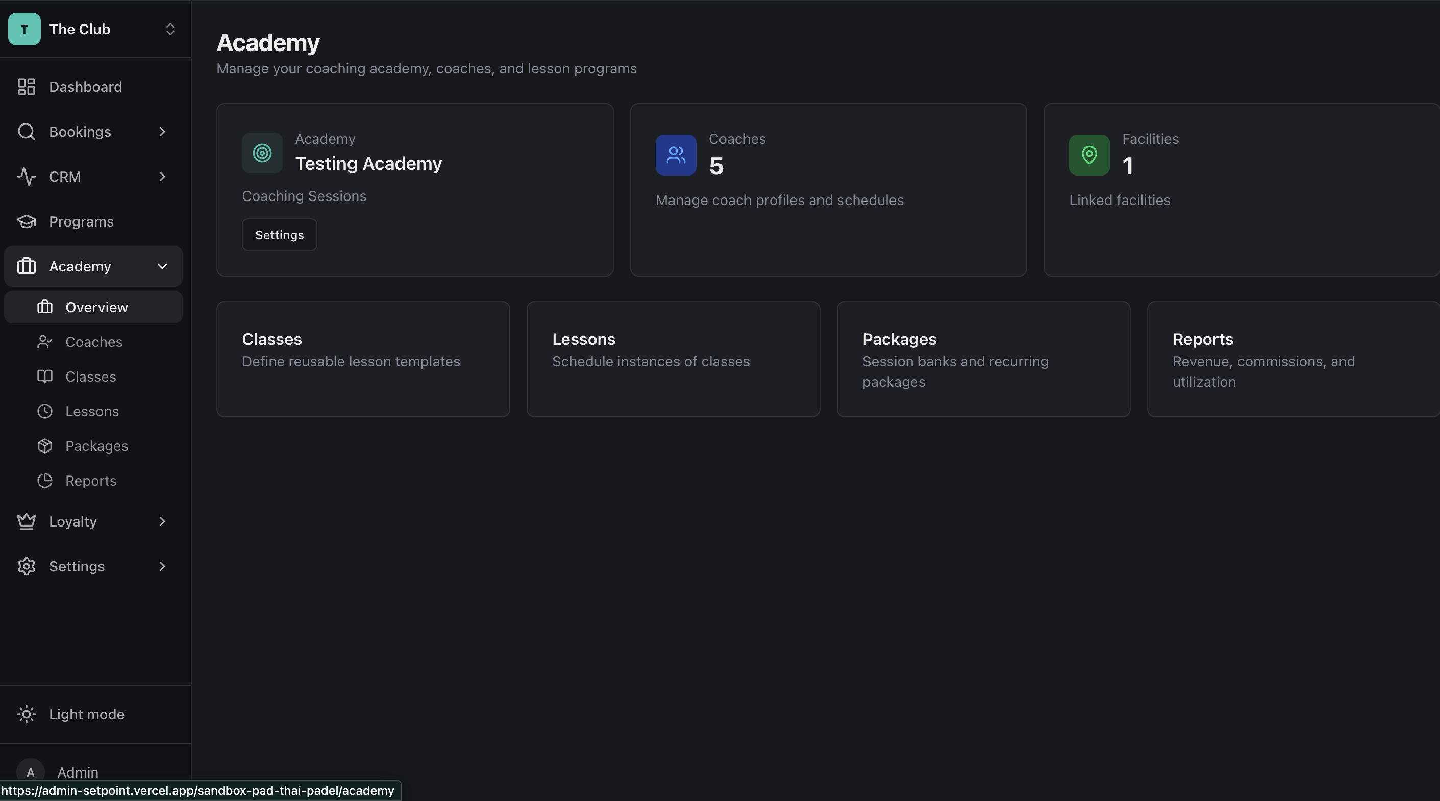Open the Reports card
The height and width of the screenshot is (801, 1440).
[x=1294, y=359]
